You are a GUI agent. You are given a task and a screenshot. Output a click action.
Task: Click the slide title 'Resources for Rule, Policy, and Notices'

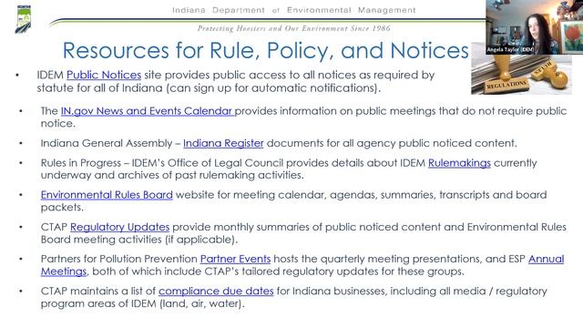pos(265,51)
